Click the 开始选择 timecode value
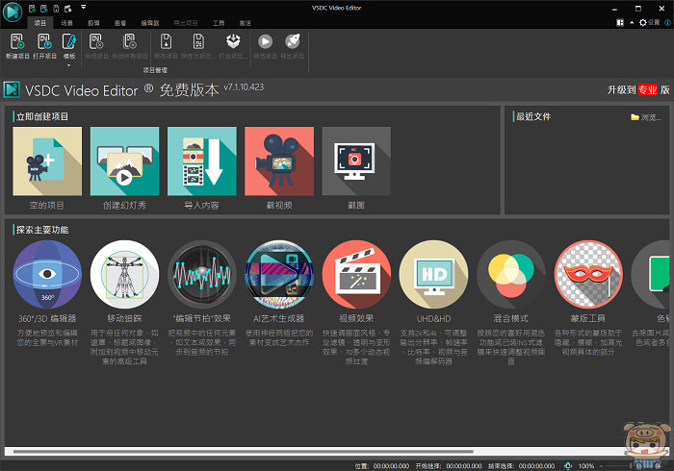The height and width of the screenshot is (471, 674). 464,466
